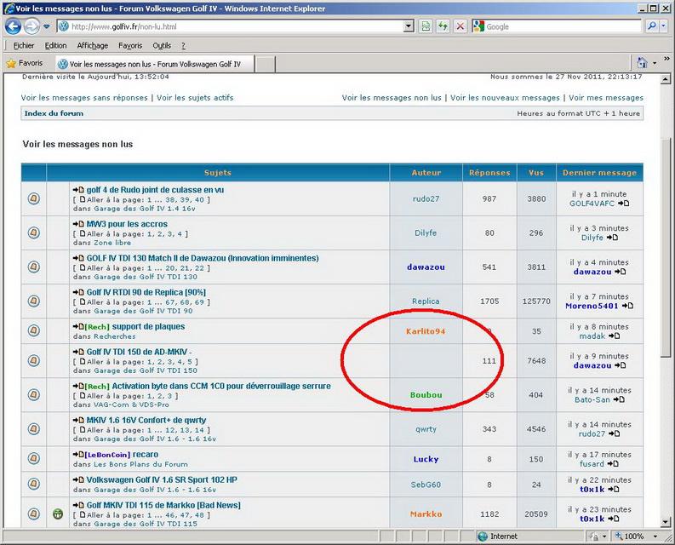Click the Favoris star button

pyautogui.click(x=25, y=63)
